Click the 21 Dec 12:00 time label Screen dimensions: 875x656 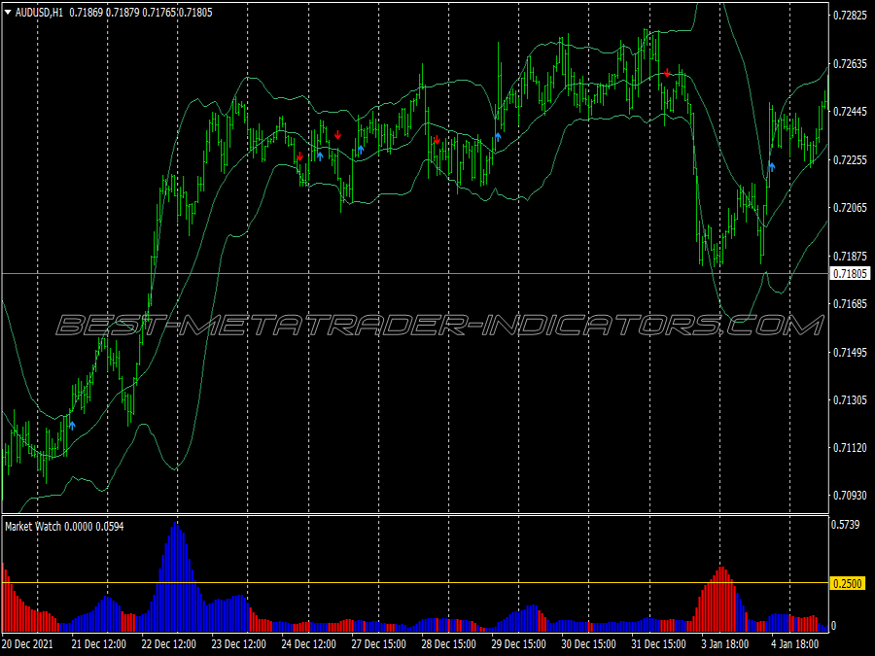[x=99, y=644]
